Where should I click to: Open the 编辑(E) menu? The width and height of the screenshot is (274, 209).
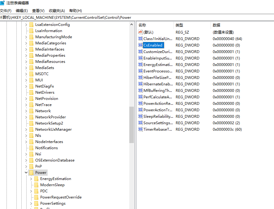point(22,10)
